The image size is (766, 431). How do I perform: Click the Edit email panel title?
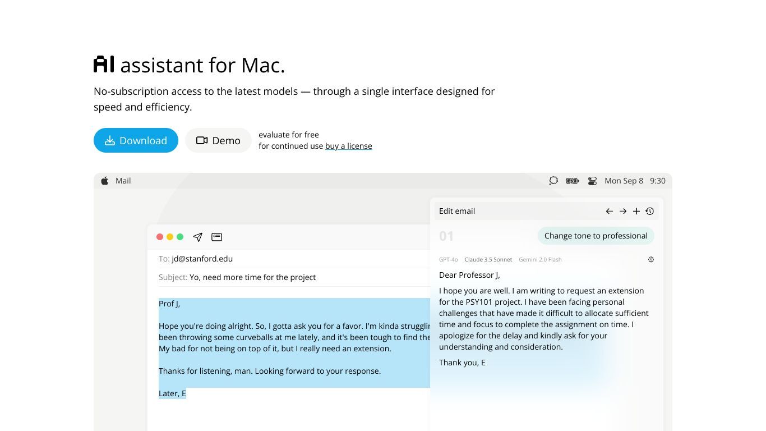tap(457, 211)
